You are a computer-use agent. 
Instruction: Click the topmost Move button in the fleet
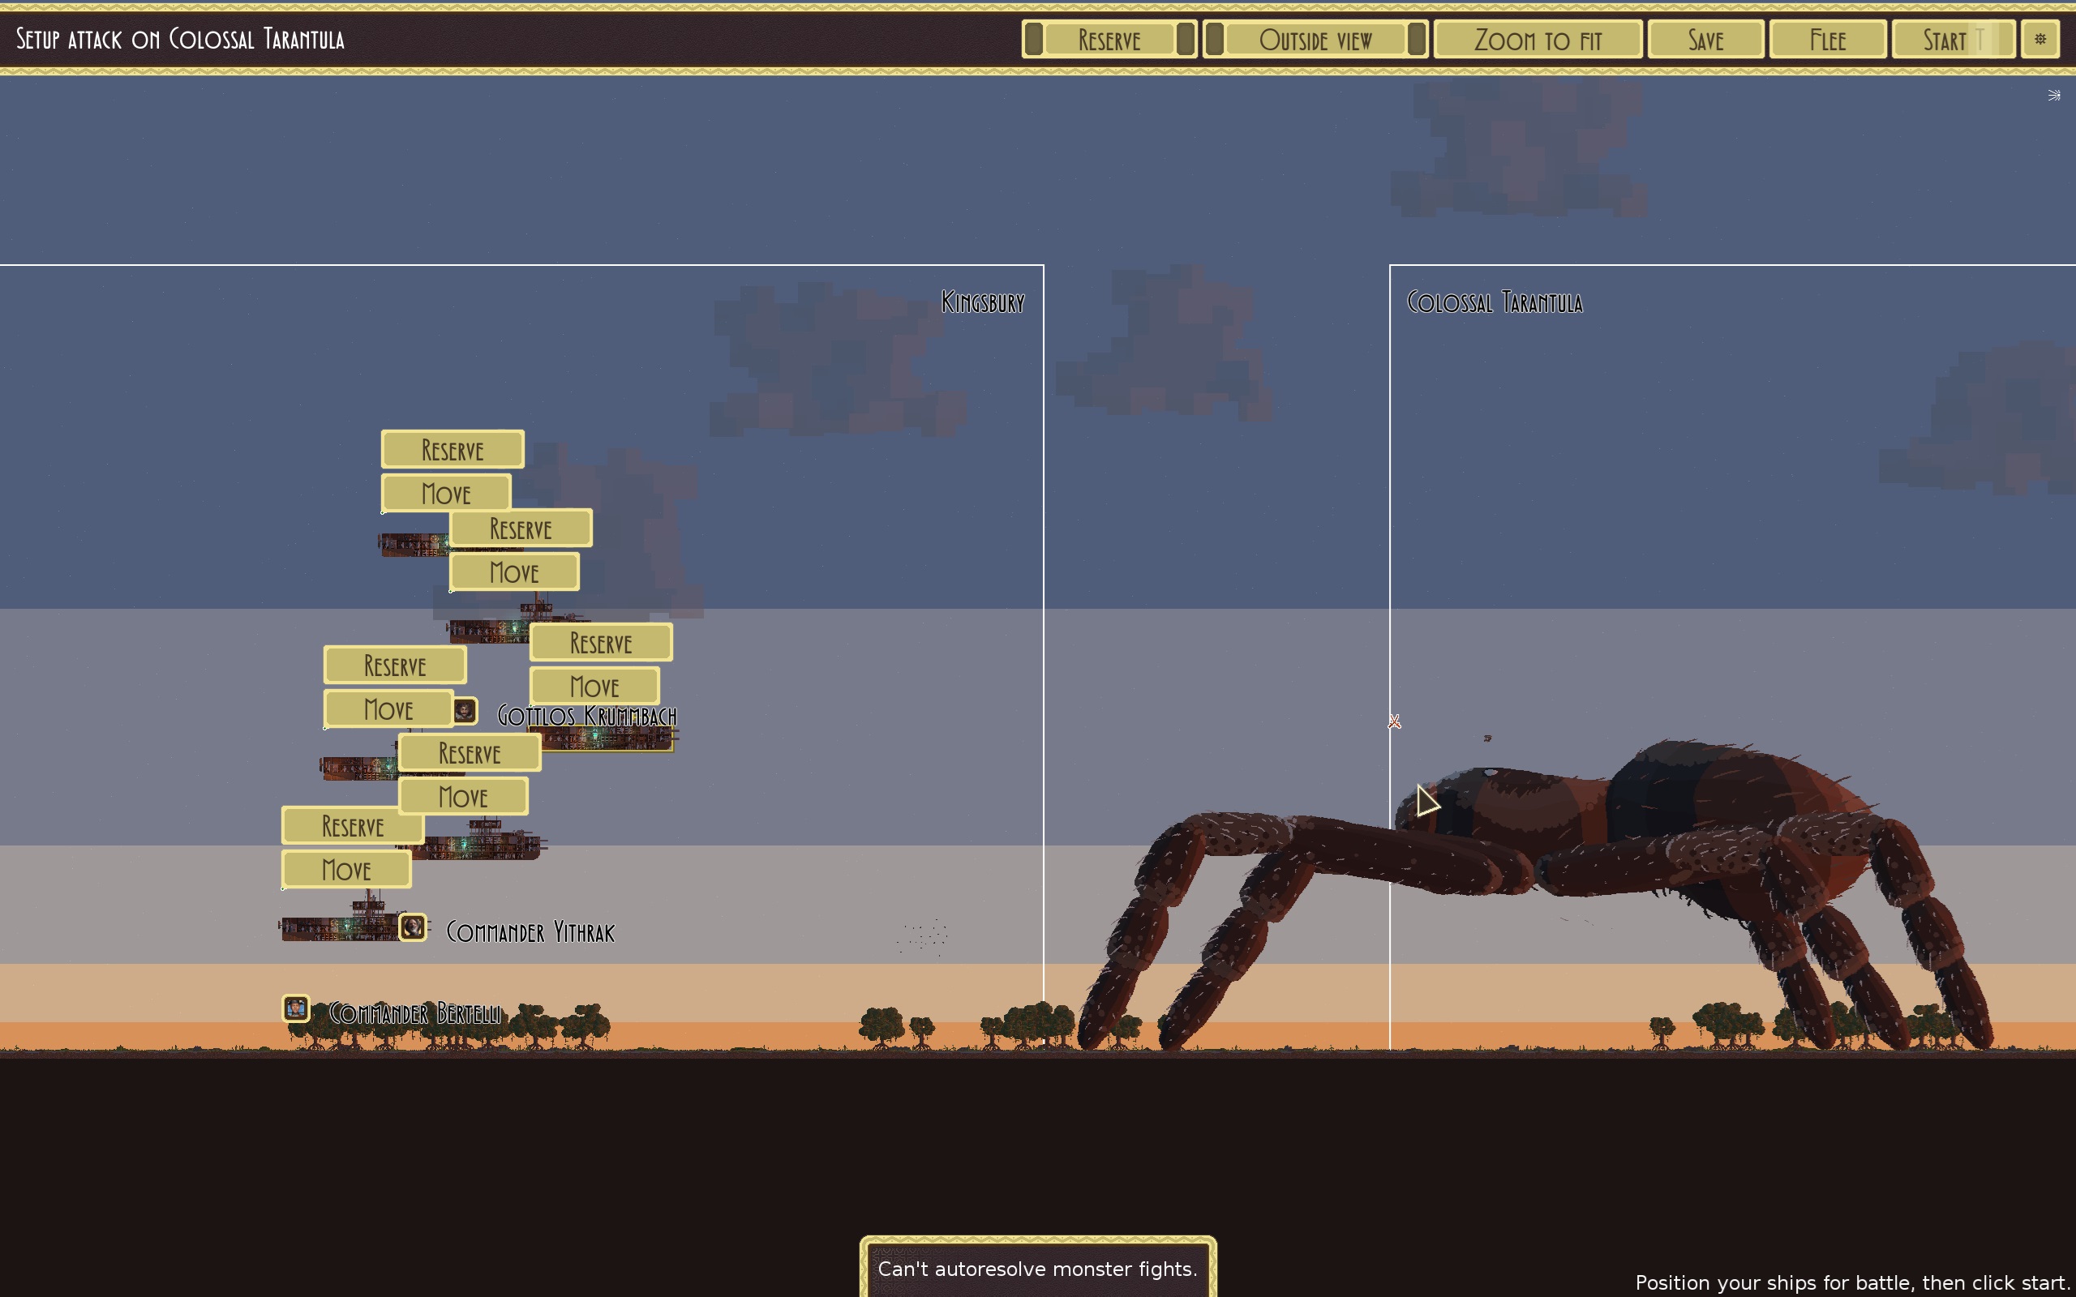[446, 493]
